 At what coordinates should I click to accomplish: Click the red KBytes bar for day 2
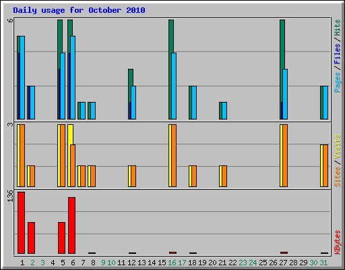click(31, 238)
